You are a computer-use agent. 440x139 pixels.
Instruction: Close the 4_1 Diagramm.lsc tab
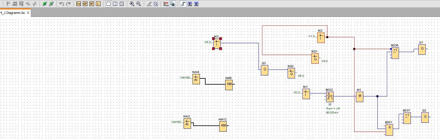coord(28,13)
